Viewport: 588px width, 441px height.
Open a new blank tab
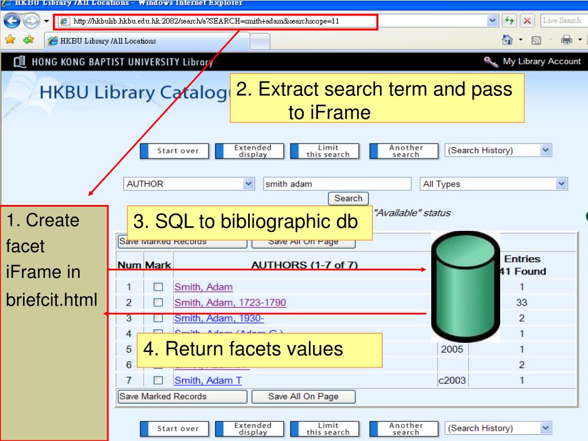[x=260, y=41]
